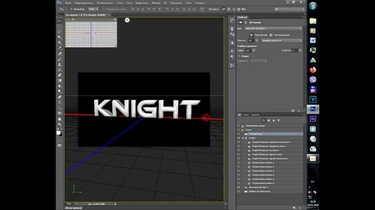Open the Поле зр. value slider arrow
375x210 pixels.
tap(257, 40)
